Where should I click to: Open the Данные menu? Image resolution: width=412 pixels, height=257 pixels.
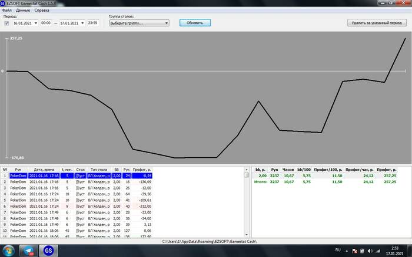pos(23,10)
